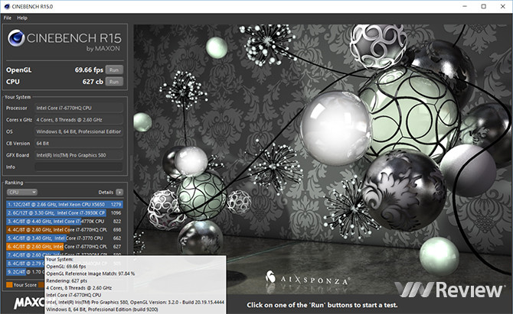Maximize the Cinebench window
This screenshot has height=314, width=513.
tap(482, 6)
